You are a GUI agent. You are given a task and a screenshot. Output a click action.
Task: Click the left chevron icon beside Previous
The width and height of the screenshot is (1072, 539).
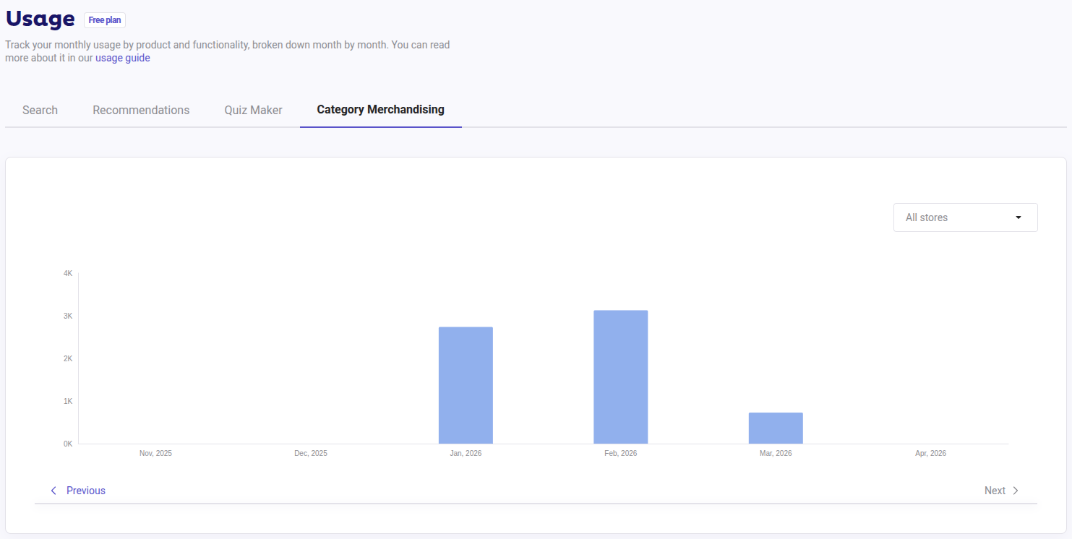click(53, 490)
